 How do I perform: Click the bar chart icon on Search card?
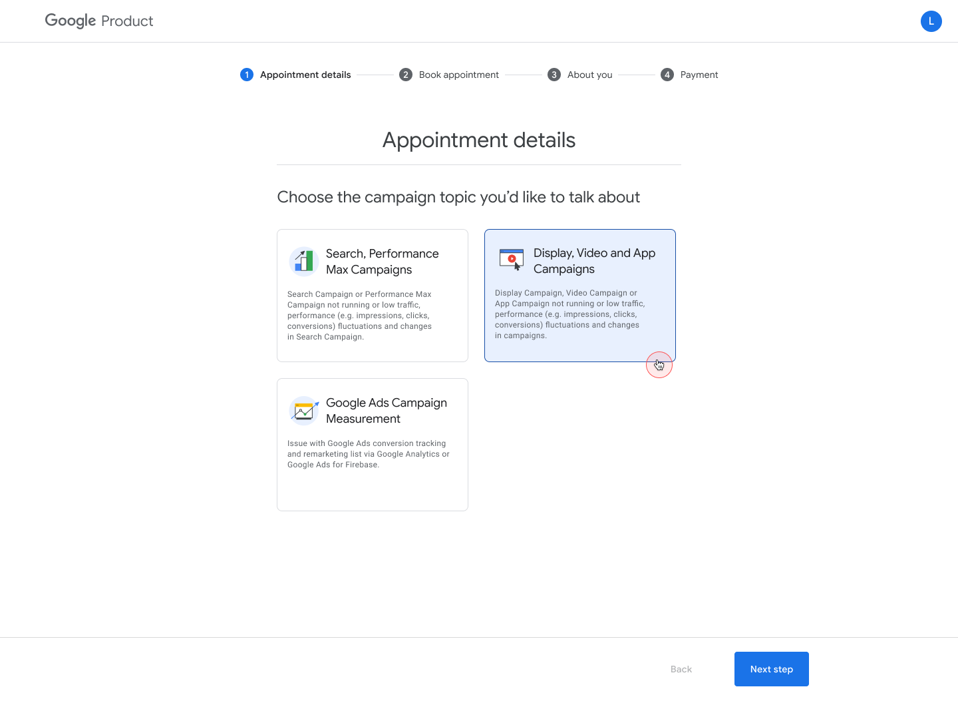(304, 261)
